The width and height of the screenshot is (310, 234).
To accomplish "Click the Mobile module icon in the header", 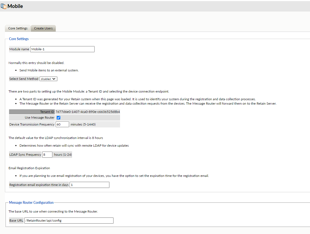I will pos(4,6).
